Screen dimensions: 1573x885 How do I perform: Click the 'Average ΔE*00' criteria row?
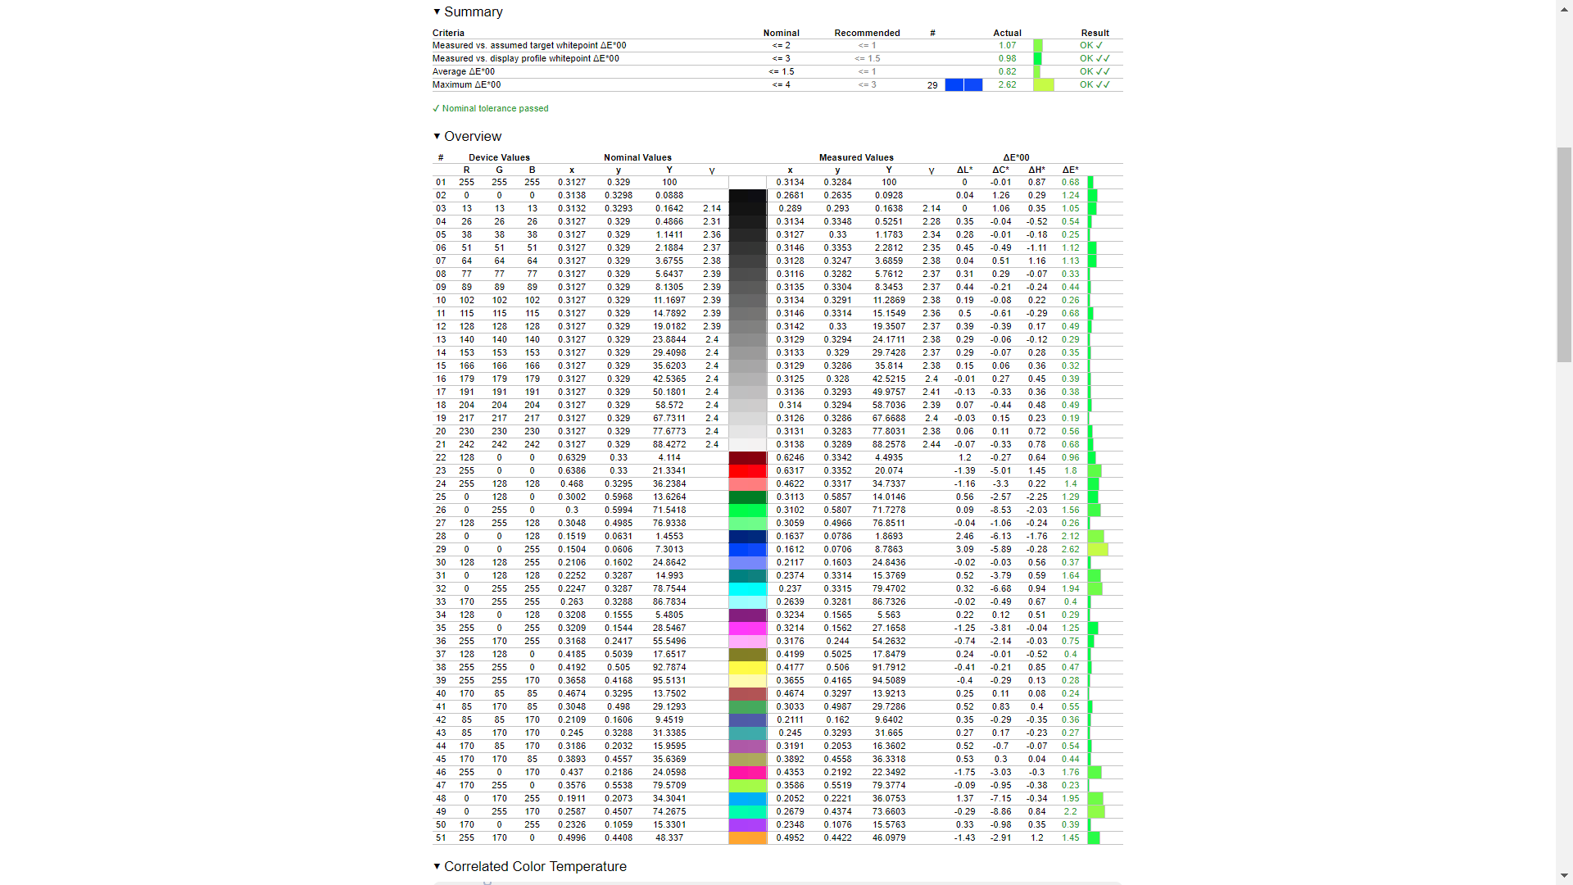coord(777,72)
